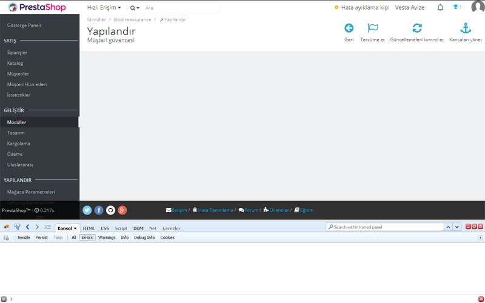Click the Kancaları yönet anchor icon
The height and width of the screenshot is (303, 485).
(x=466, y=28)
